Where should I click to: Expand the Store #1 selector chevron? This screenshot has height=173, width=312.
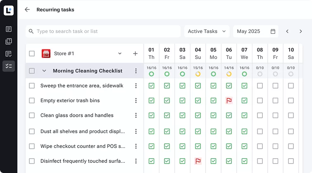click(x=120, y=54)
